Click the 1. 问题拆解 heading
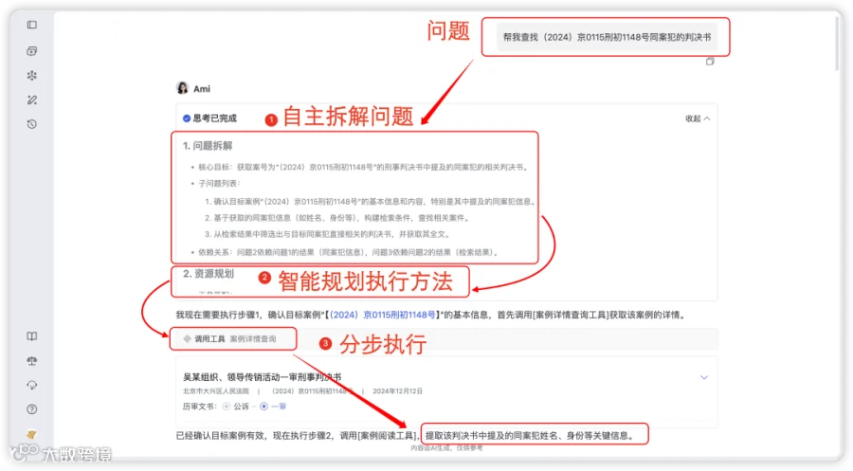 pyautogui.click(x=208, y=146)
